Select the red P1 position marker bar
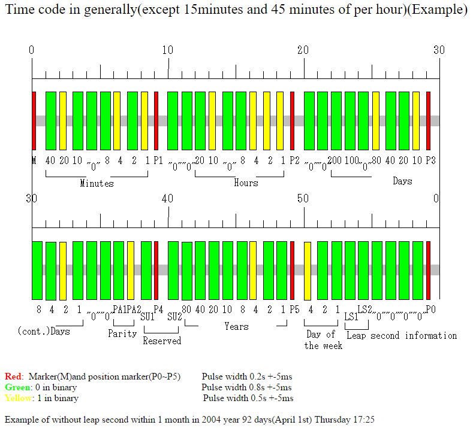This screenshot has width=473, height=428. coord(156,121)
